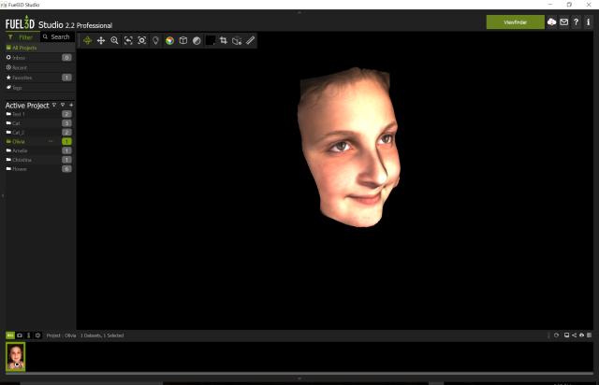Screen dimensions: 599x385
Task: Click the black background color swatch
Action: (x=211, y=40)
